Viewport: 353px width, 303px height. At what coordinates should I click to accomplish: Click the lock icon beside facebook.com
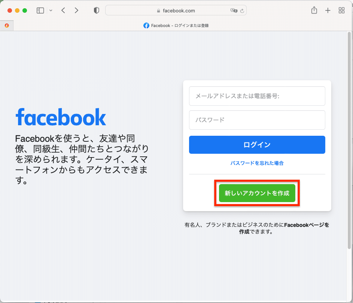pos(158,10)
